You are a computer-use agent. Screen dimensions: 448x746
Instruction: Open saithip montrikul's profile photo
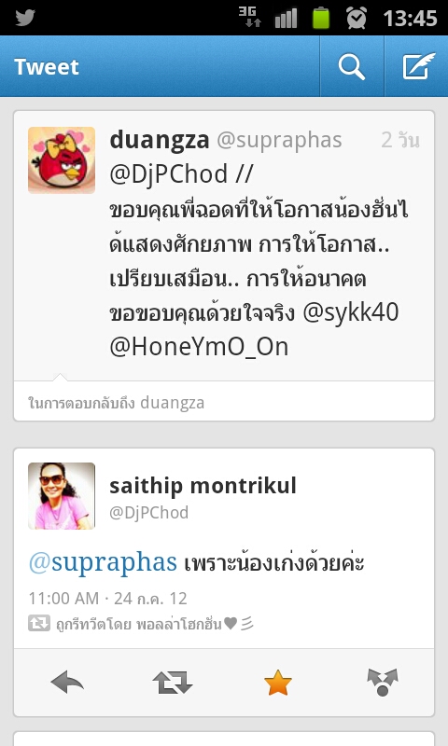tap(62, 496)
